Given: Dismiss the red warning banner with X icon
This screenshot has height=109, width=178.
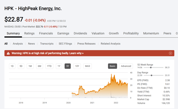Looking at the screenshot, I should tap(170, 53).
